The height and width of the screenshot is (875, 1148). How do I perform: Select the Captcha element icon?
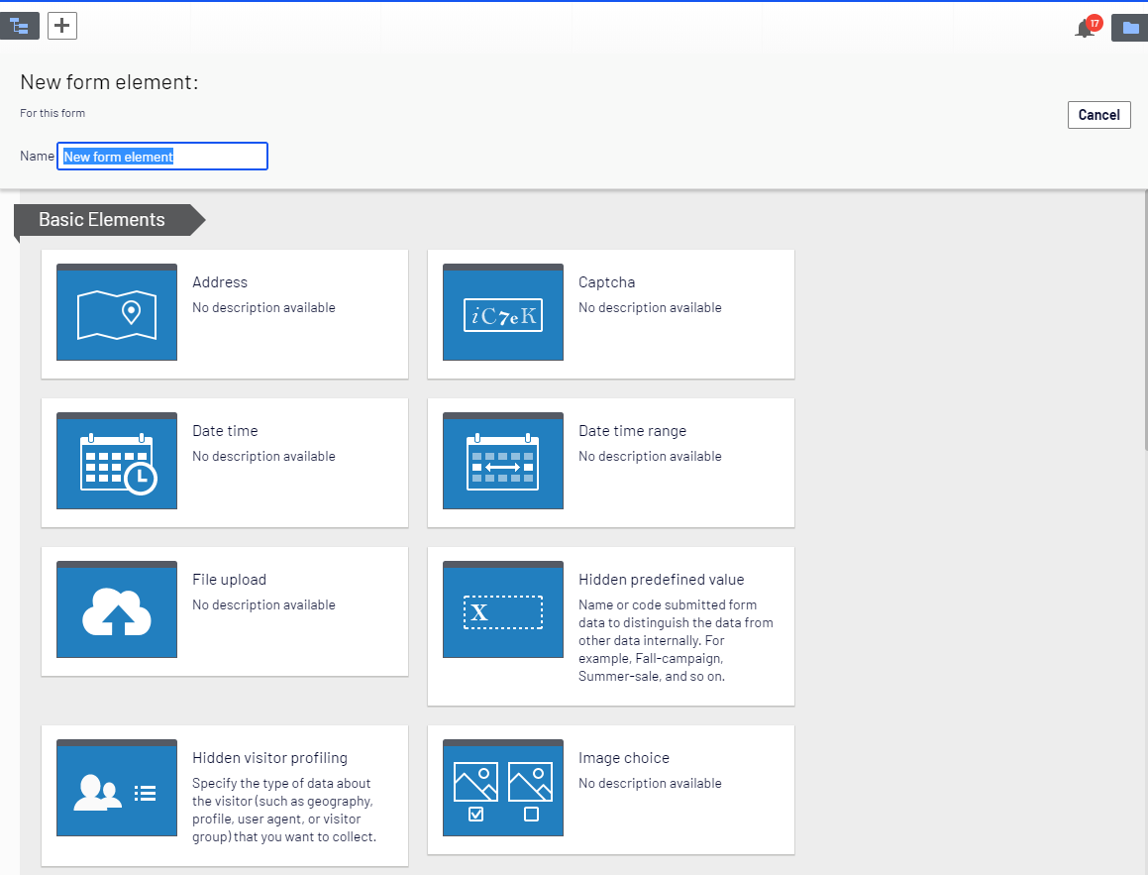(503, 312)
